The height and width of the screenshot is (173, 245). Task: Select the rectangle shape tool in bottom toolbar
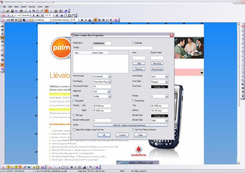63,167
